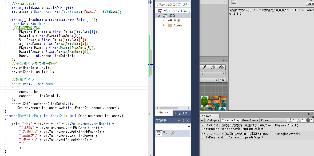The image size is (314, 156).
Task: Select the flood fill bucket tool
Action: click(221, 67)
